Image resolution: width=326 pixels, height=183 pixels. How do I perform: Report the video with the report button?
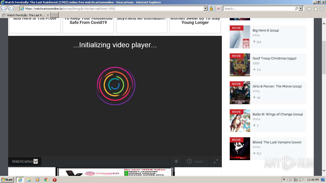tap(195, 161)
